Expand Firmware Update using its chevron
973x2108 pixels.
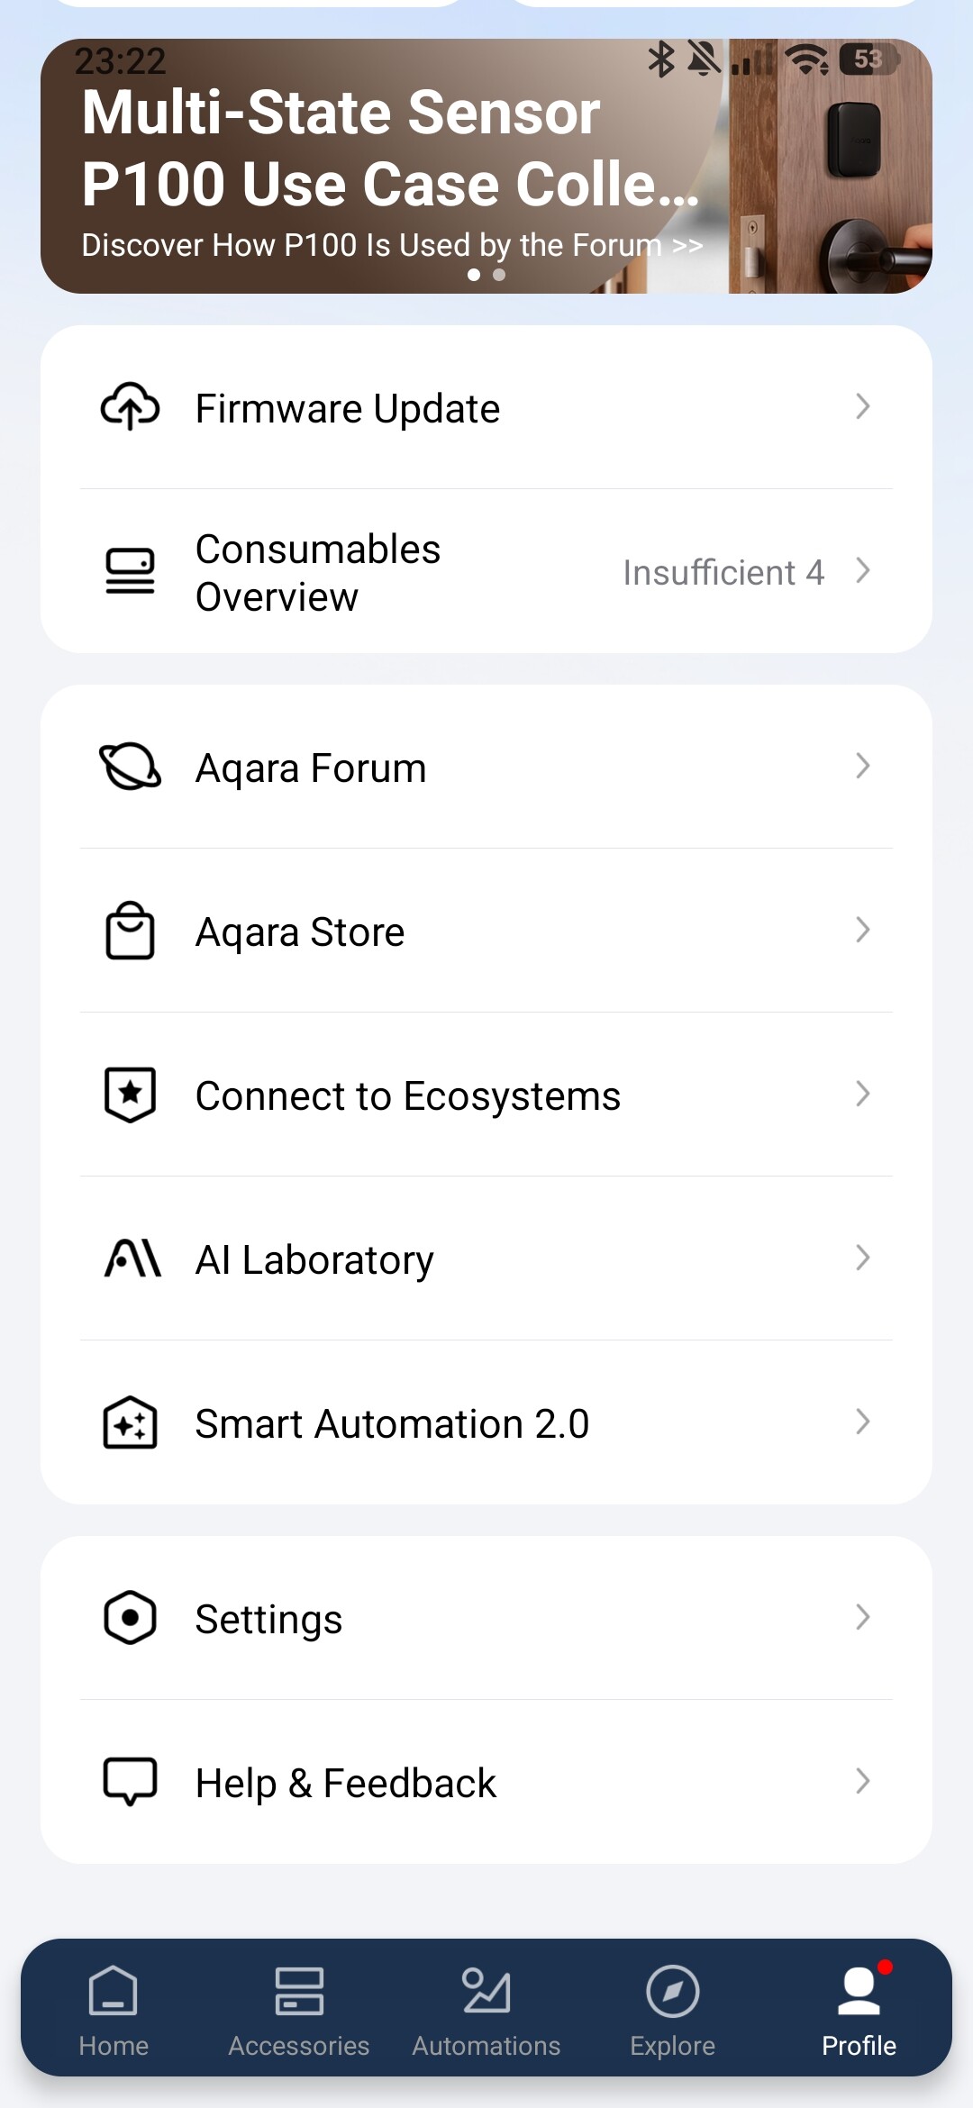click(x=862, y=406)
